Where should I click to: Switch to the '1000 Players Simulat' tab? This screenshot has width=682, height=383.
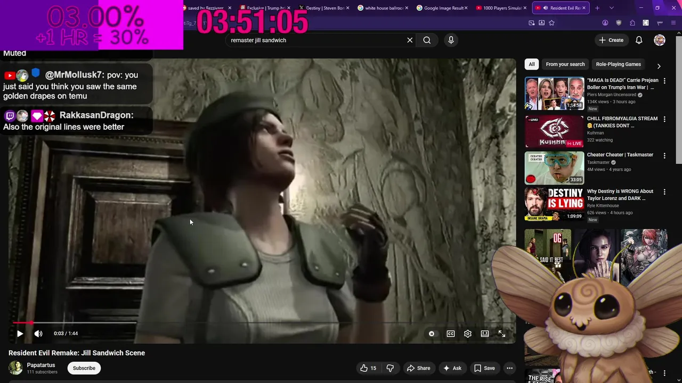point(501,8)
